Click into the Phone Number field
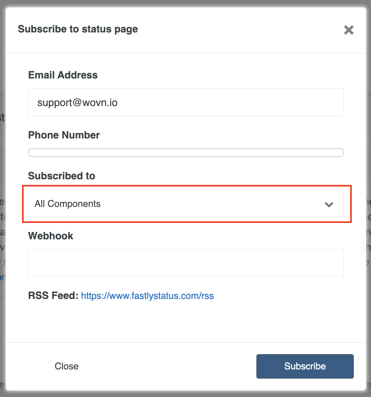 (x=186, y=152)
